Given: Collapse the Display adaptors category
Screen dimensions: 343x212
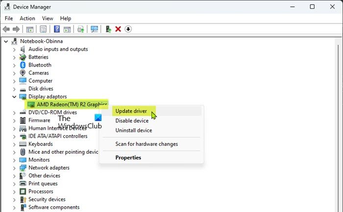Looking at the screenshot, I should 13,97.
